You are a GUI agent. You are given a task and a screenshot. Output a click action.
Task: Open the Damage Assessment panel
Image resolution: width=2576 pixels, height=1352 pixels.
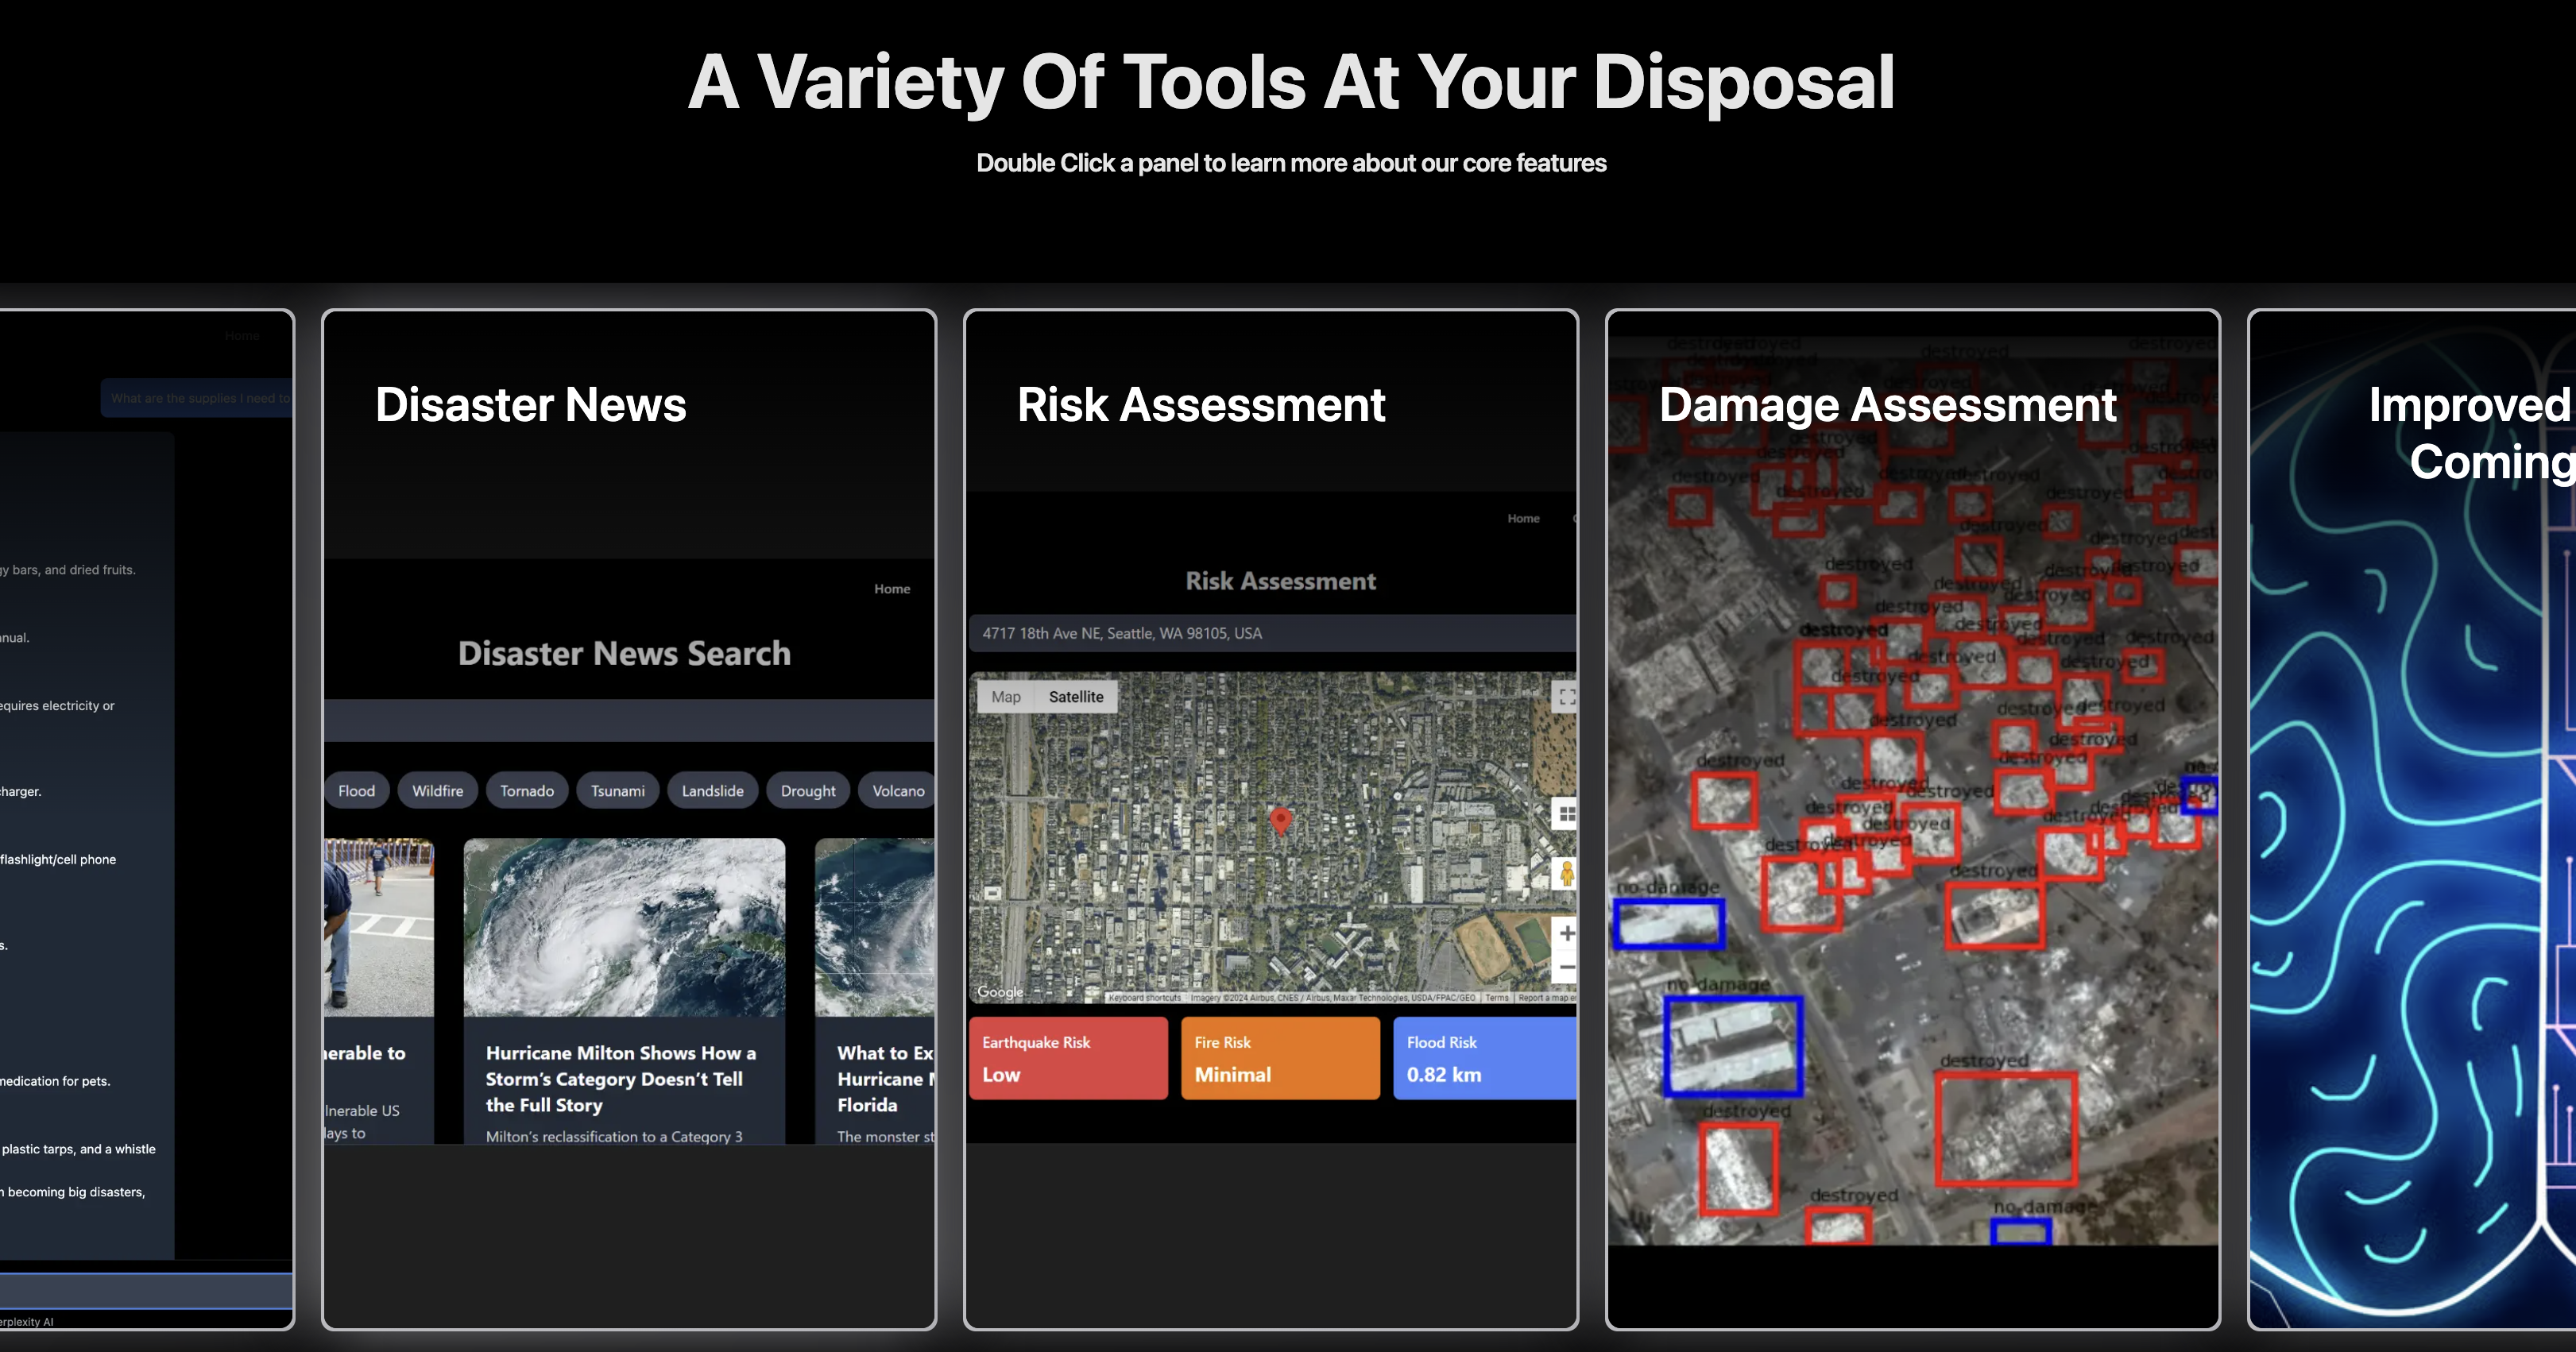click(1912, 820)
